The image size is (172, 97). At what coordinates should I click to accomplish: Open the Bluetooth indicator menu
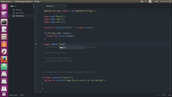coord(153,2)
